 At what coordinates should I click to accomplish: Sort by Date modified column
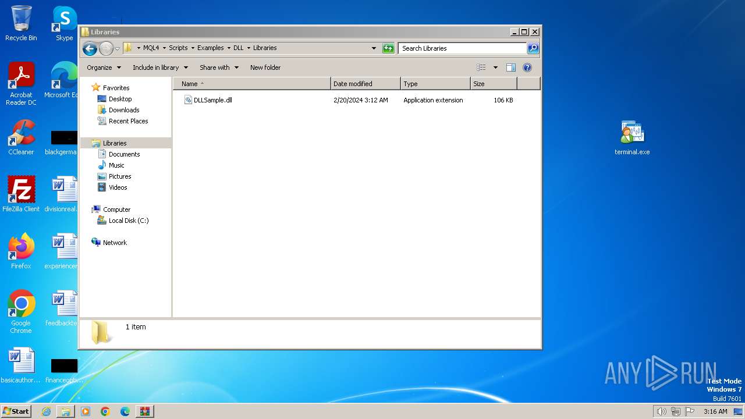click(366, 84)
